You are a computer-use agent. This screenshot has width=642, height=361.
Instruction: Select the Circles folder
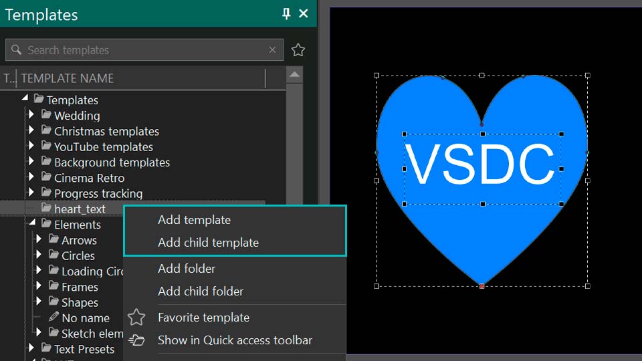click(x=78, y=256)
